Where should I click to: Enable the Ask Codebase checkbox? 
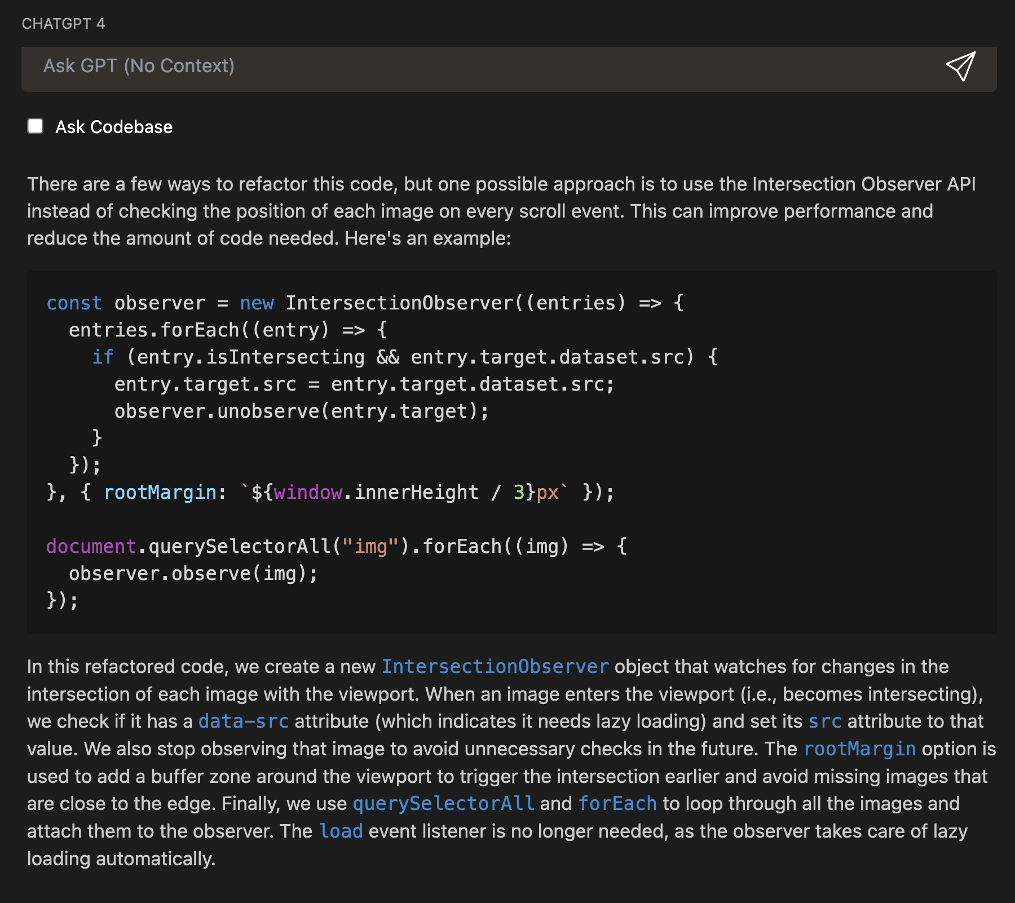tap(36, 126)
